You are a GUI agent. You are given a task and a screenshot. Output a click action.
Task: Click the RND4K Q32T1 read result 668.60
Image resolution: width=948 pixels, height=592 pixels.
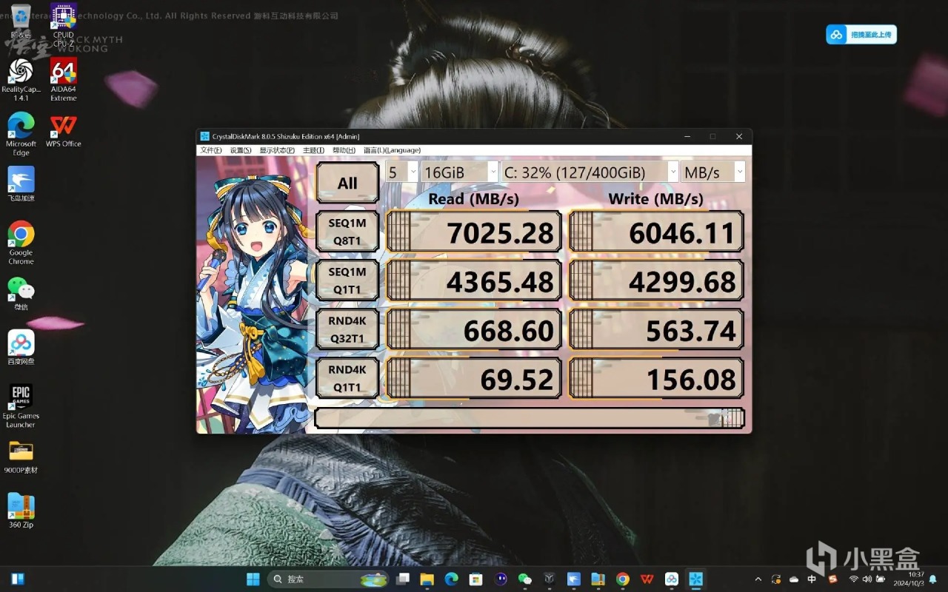coord(473,329)
